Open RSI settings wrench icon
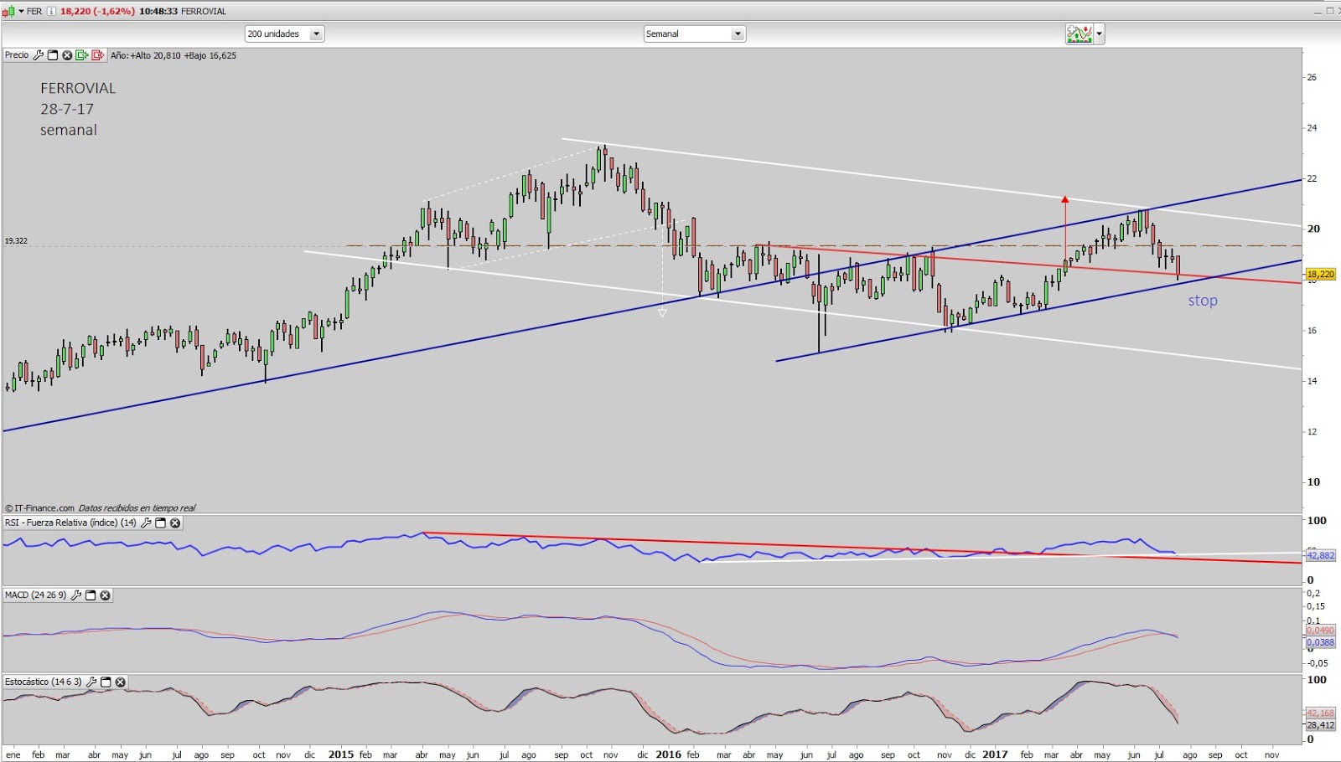 146,523
